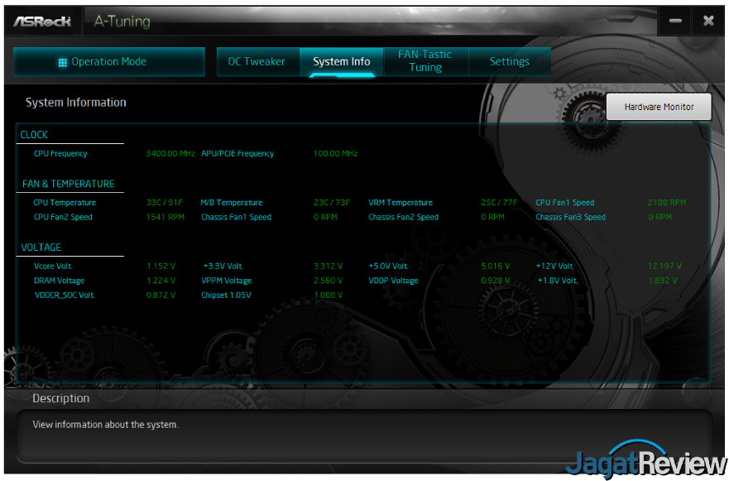Click the CLOCK section header
This screenshot has width=729, height=481.
(34, 134)
